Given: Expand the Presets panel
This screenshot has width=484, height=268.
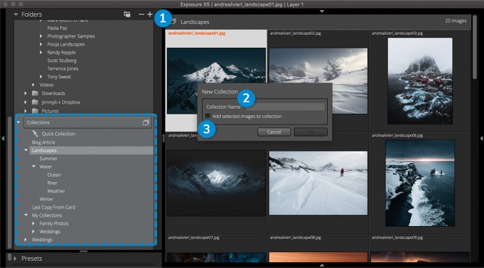Looking at the screenshot, I should (x=14, y=259).
